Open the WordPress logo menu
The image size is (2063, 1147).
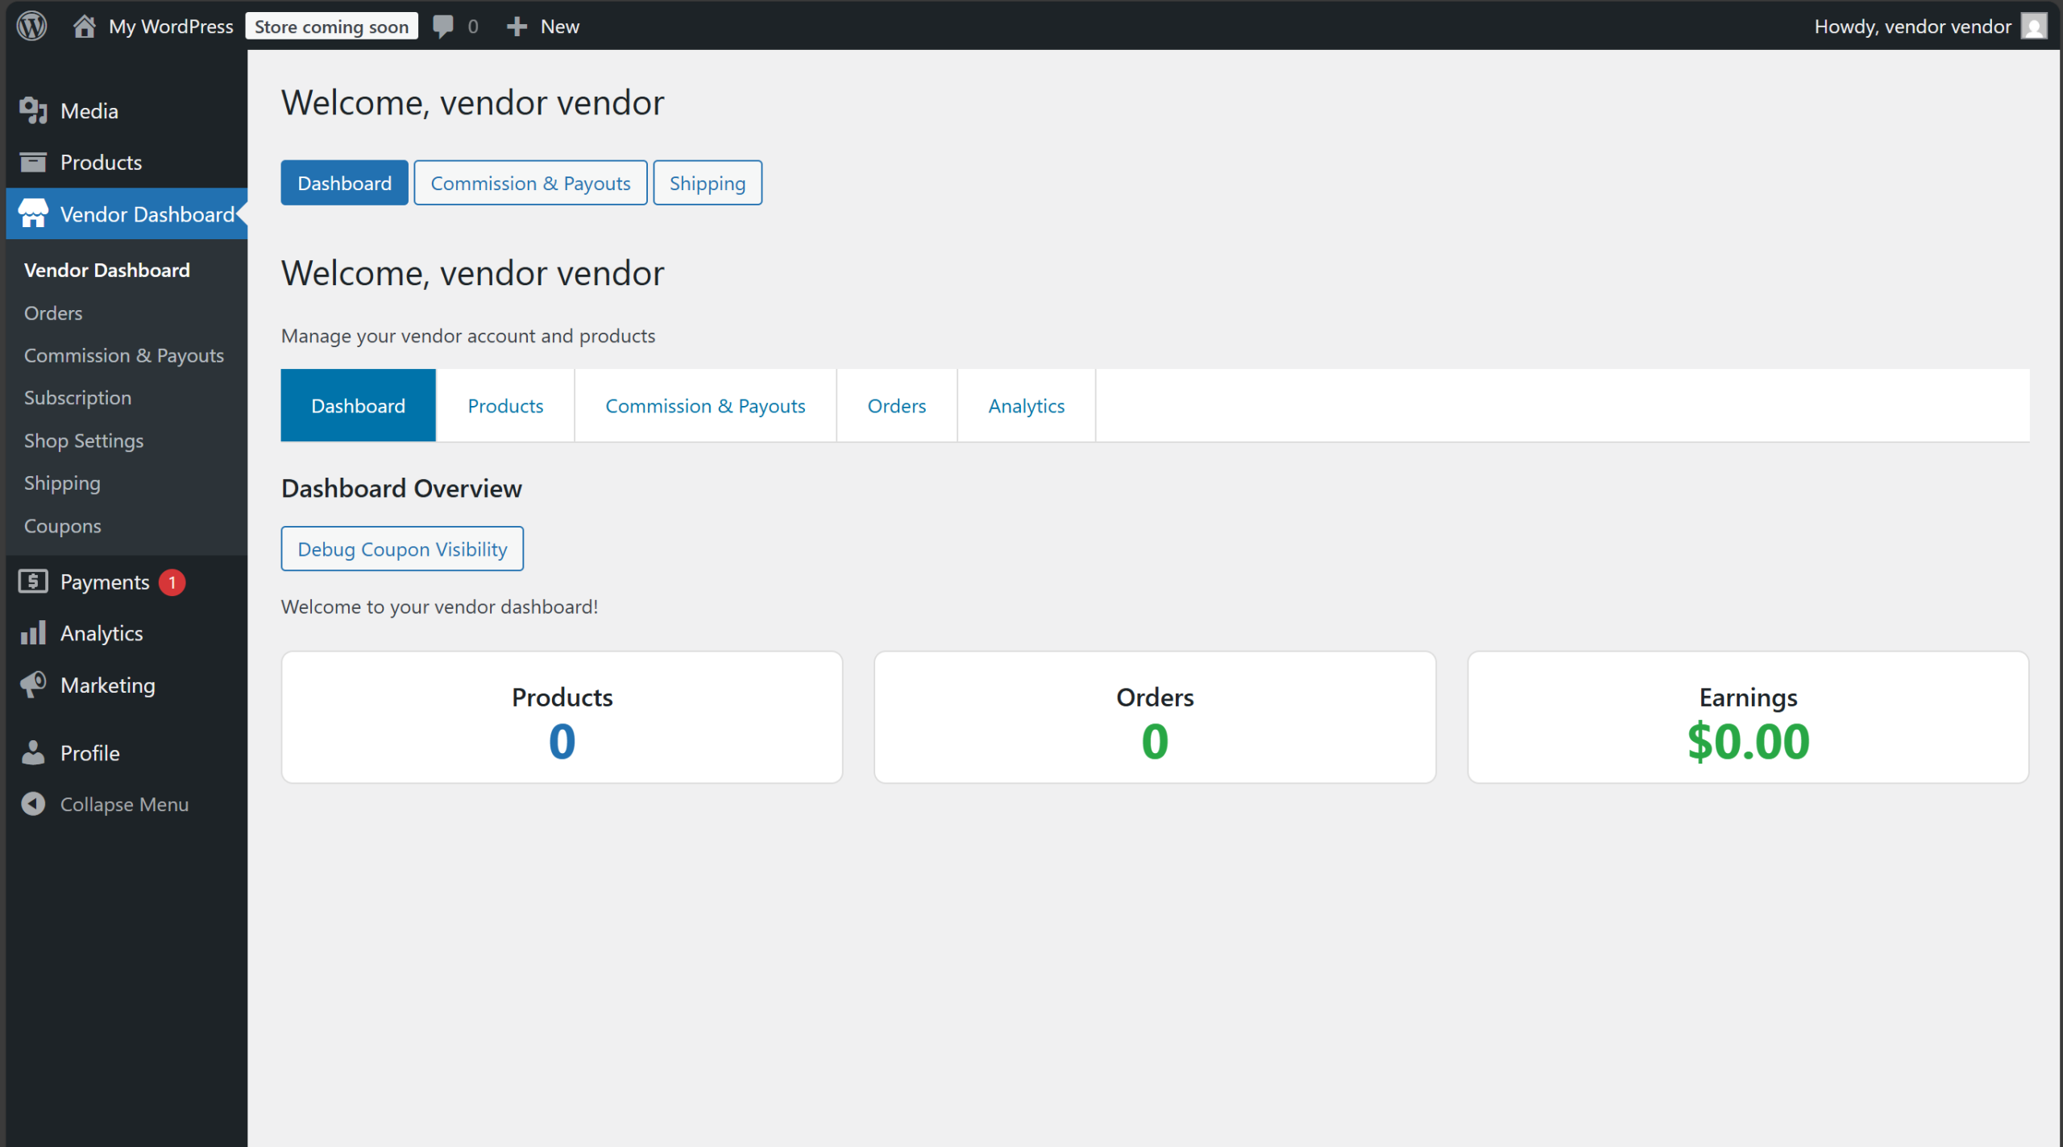[31, 26]
